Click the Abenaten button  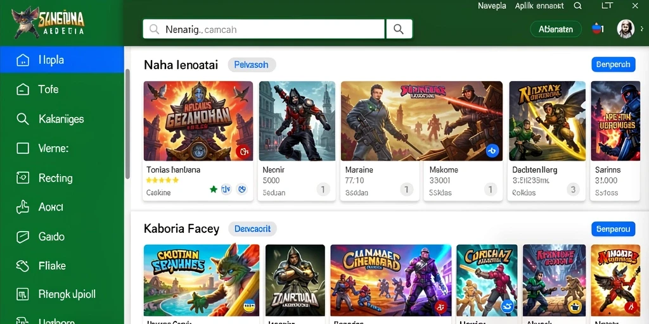tap(556, 29)
